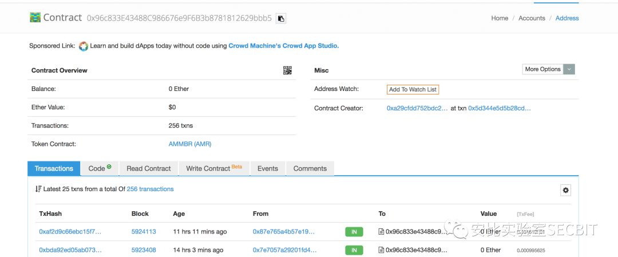This screenshot has width=618, height=257.
Task: Click the 0.000995625 transaction fee
Action: coord(531,250)
